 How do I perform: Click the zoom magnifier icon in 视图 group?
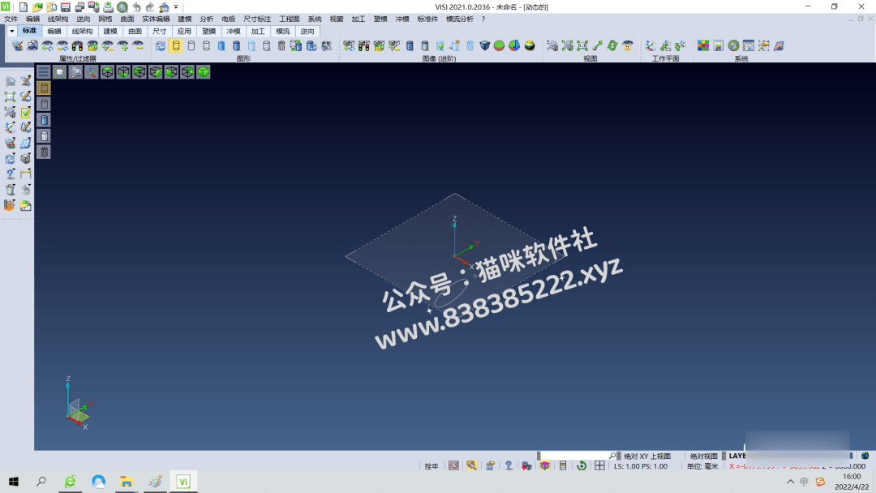pyautogui.click(x=552, y=45)
